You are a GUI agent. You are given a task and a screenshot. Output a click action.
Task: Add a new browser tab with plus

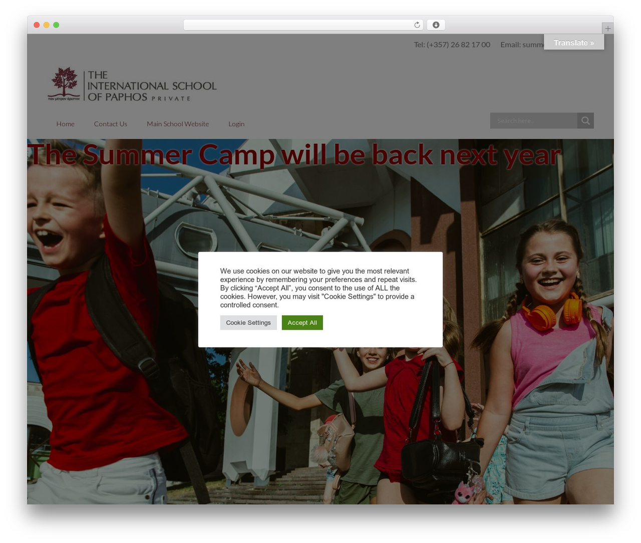[x=607, y=29]
